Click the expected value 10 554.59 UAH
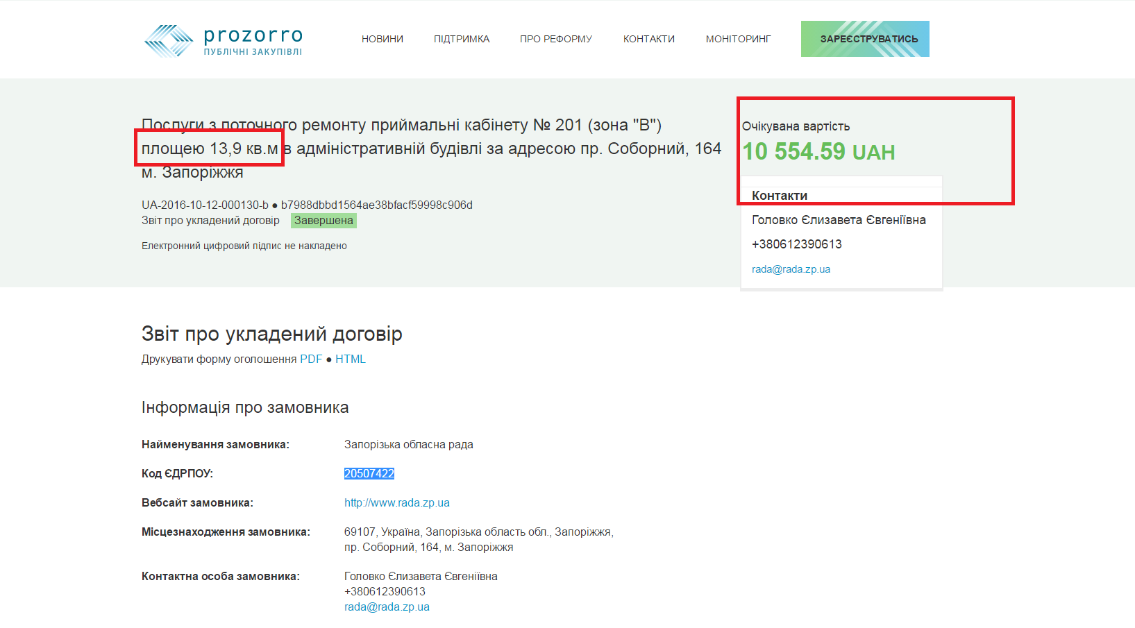 [x=818, y=151]
